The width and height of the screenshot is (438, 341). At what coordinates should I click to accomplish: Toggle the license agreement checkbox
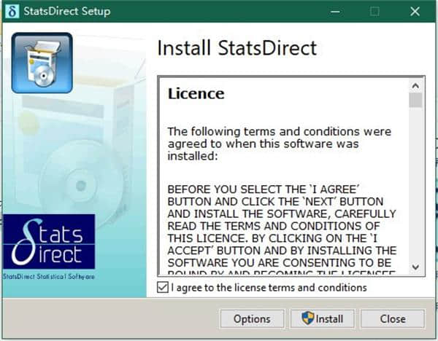[163, 288]
